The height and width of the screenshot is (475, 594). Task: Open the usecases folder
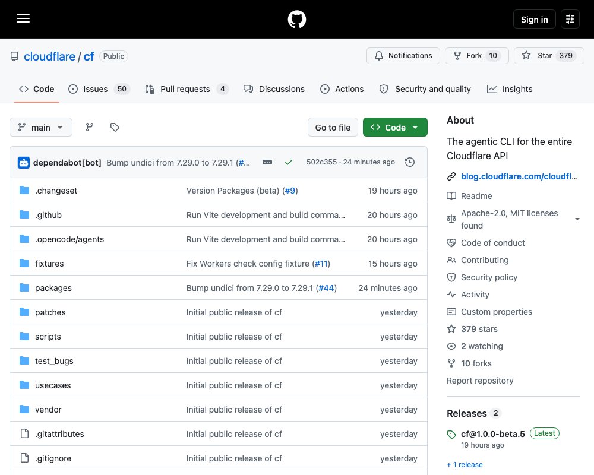click(x=53, y=385)
